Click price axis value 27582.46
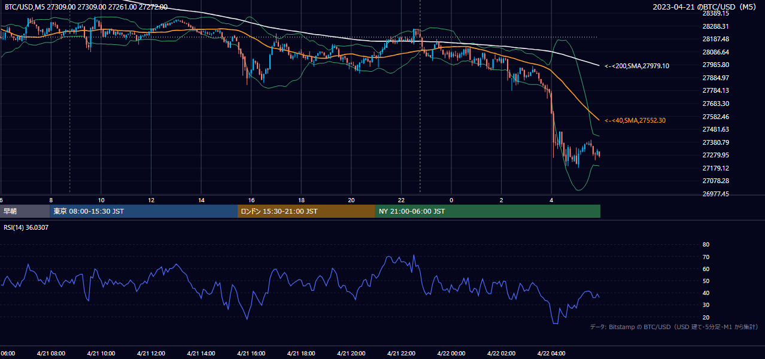Viewport: 765px width, 359px height. click(x=715, y=117)
